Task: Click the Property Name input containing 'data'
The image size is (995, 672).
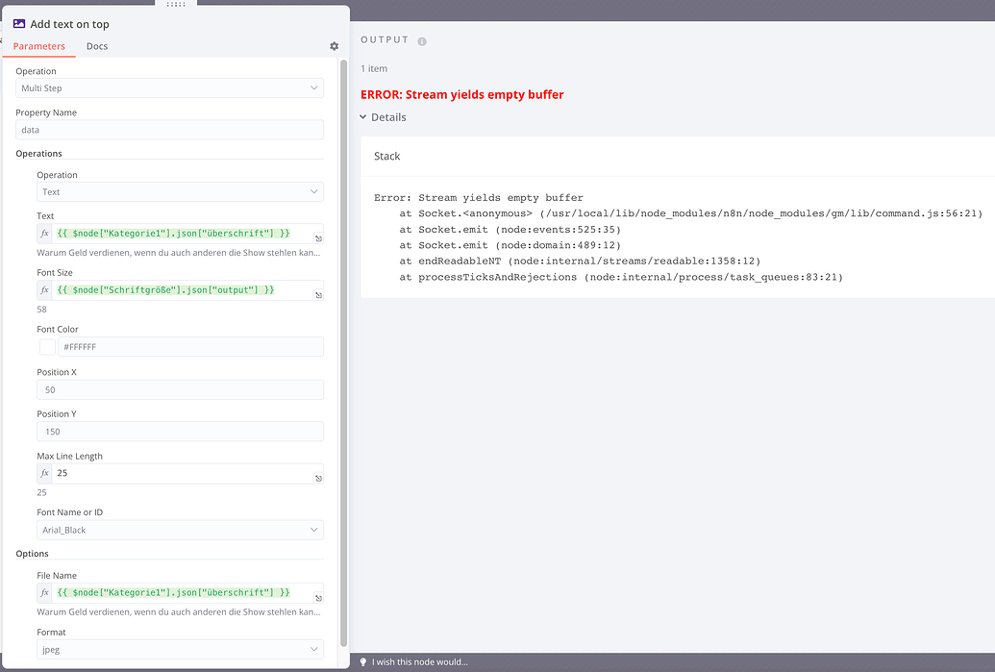Action: pyautogui.click(x=169, y=129)
